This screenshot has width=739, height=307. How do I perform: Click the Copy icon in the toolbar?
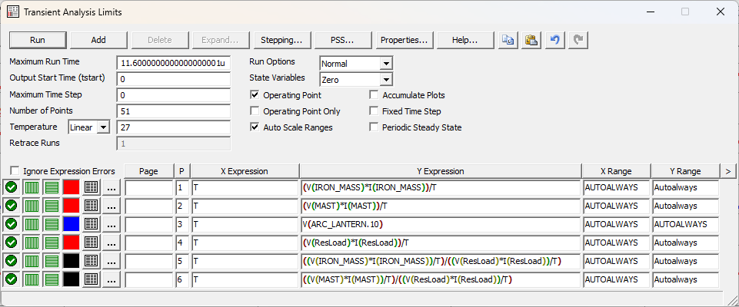(x=508, y=40)
